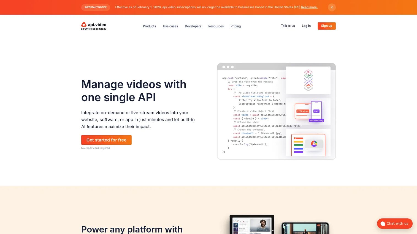Dismiss the important notice banner
The height and width of the screenshot is (234, 417).
tap(332, 7)
